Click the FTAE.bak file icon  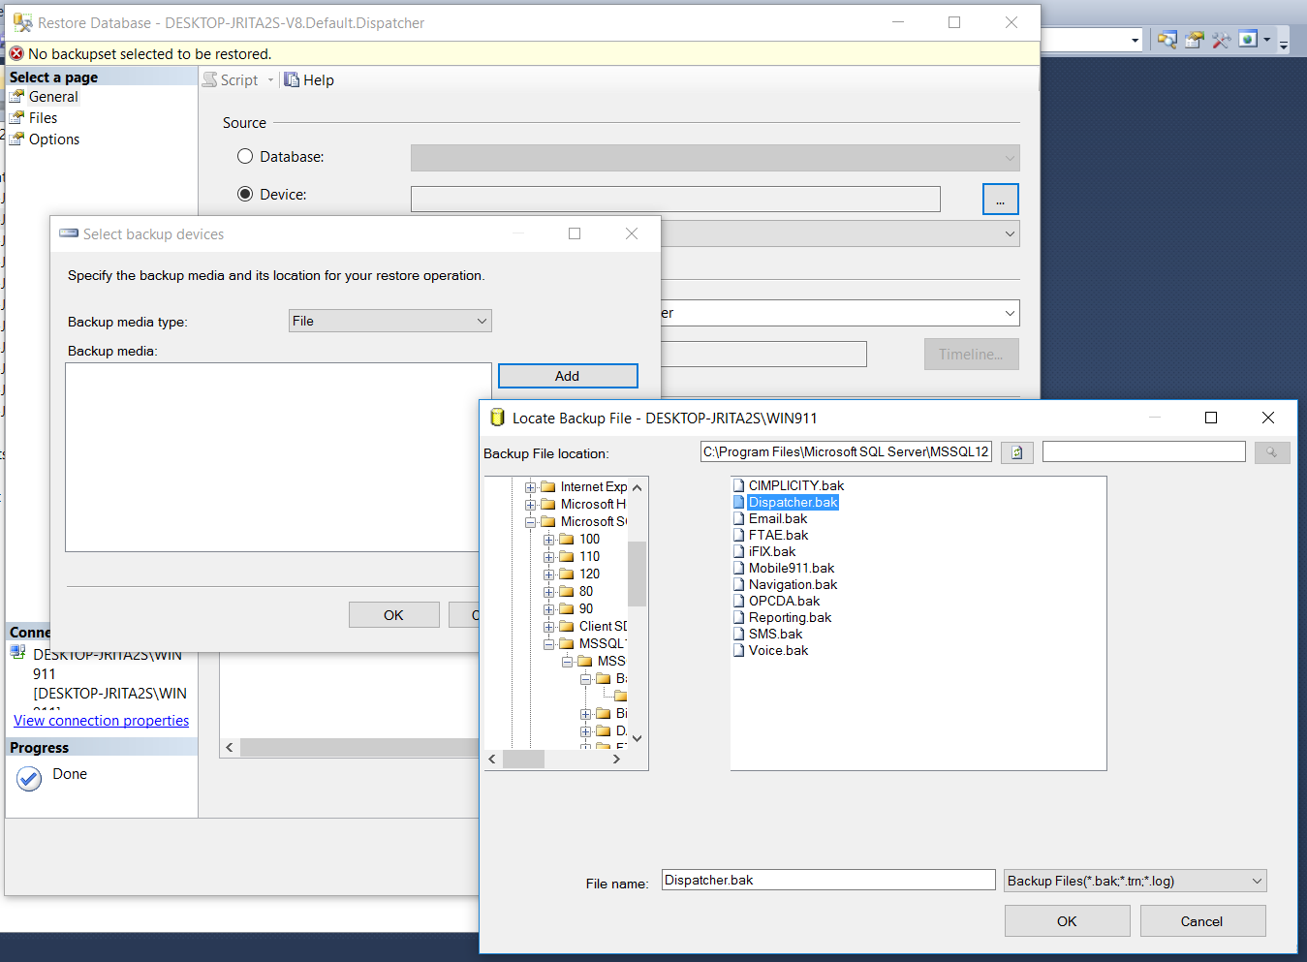(x=739, y=535)
